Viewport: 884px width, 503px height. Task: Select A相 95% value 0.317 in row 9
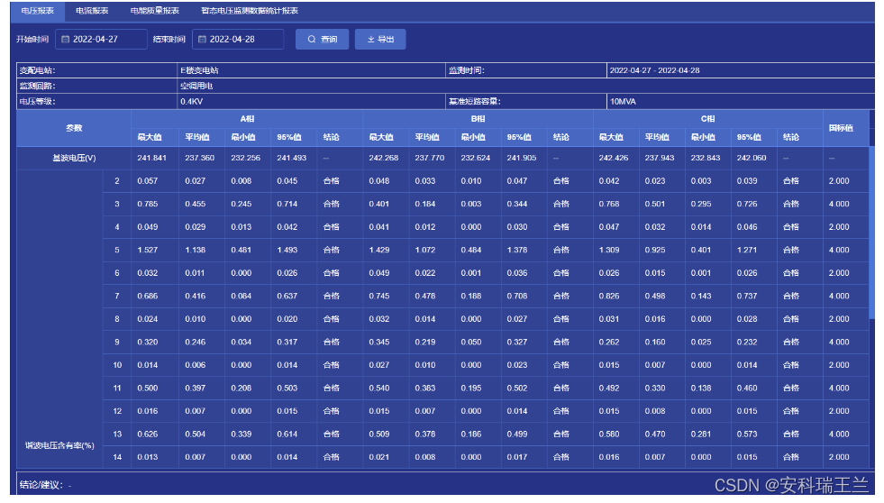tap(287, 342)
